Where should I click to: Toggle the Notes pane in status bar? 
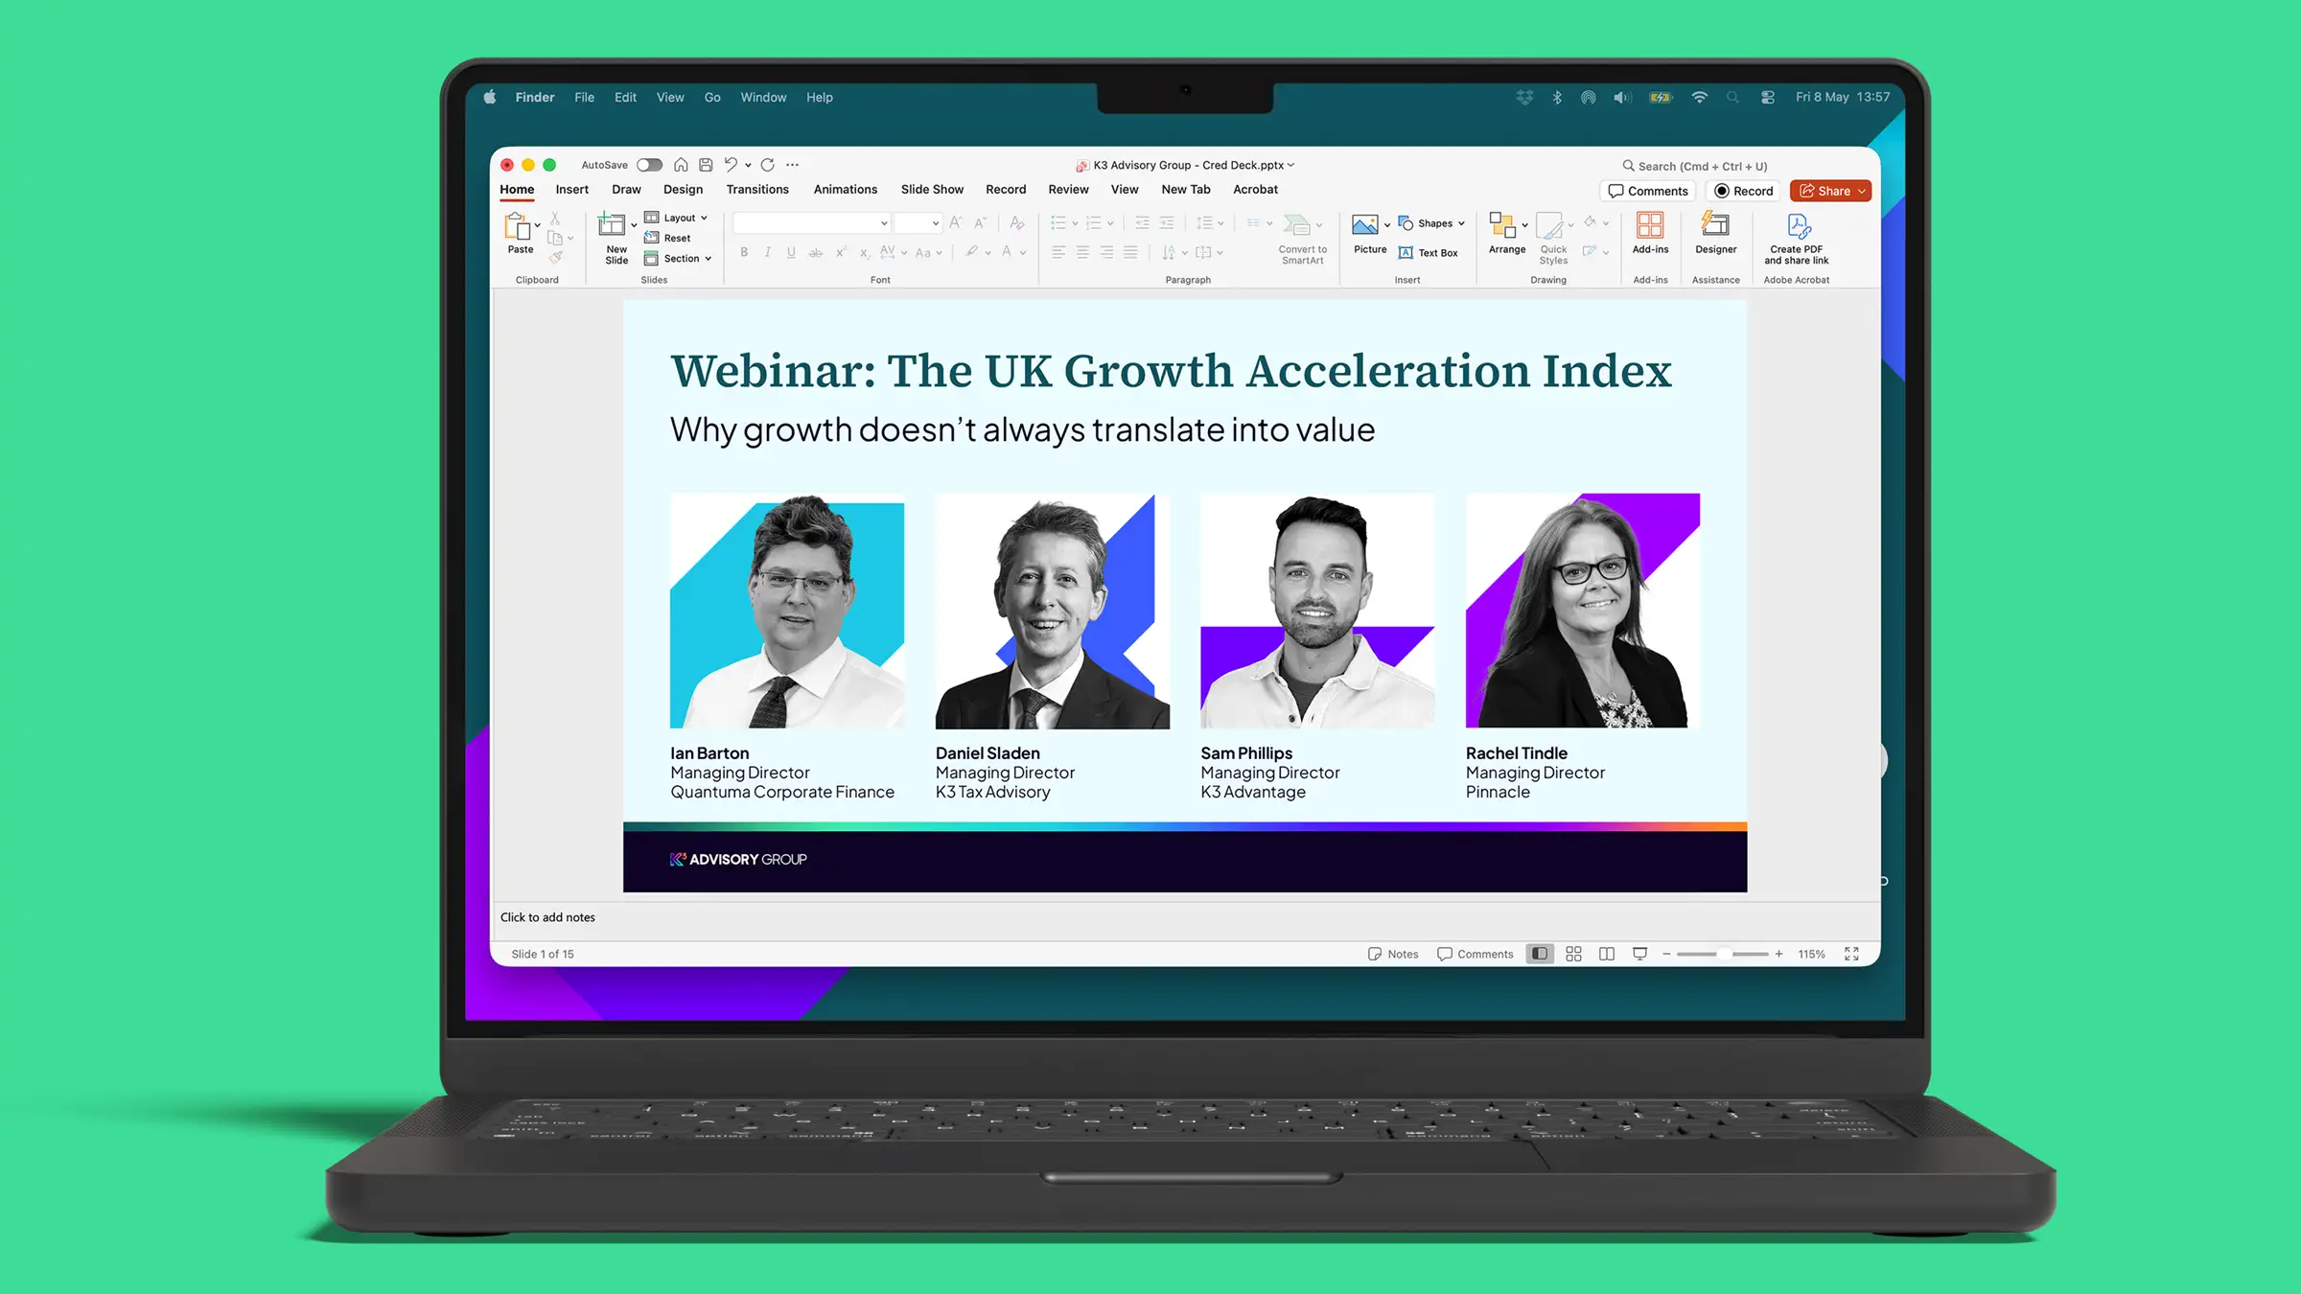pos(1393,954)
